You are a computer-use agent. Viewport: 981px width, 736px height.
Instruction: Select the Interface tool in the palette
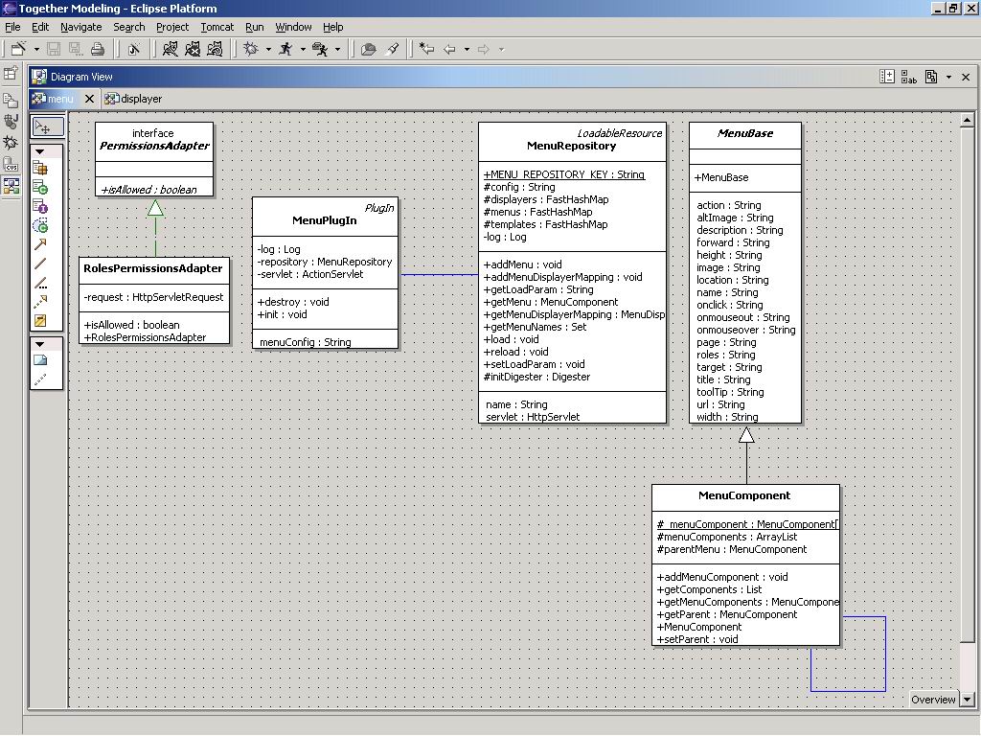pyautogui.click(x=40, y=207)
